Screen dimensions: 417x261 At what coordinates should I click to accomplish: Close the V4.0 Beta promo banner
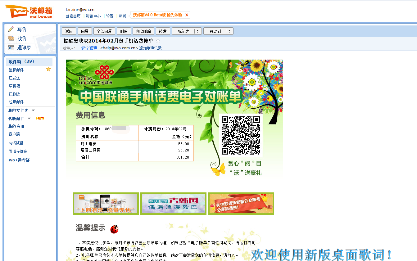(x=187, y=15)
